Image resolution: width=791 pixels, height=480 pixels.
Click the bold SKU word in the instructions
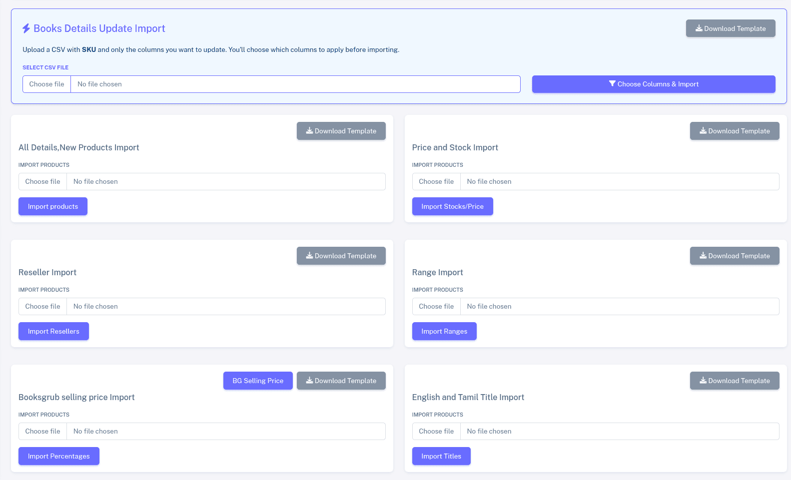(89, 49)
